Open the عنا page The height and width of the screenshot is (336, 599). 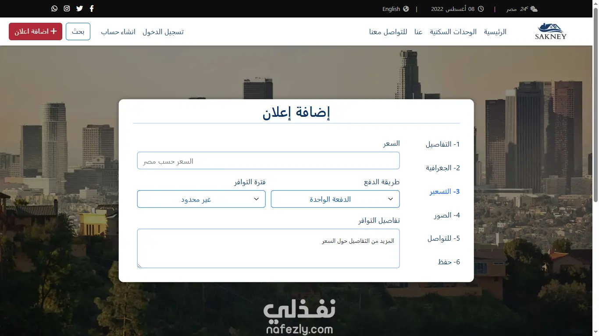click(418, 32)
